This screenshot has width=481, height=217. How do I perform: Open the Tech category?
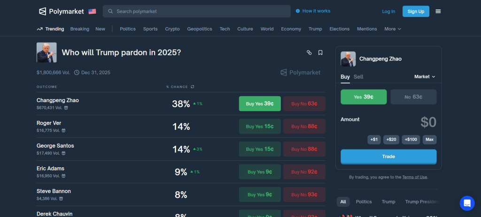tap(225, 29)
